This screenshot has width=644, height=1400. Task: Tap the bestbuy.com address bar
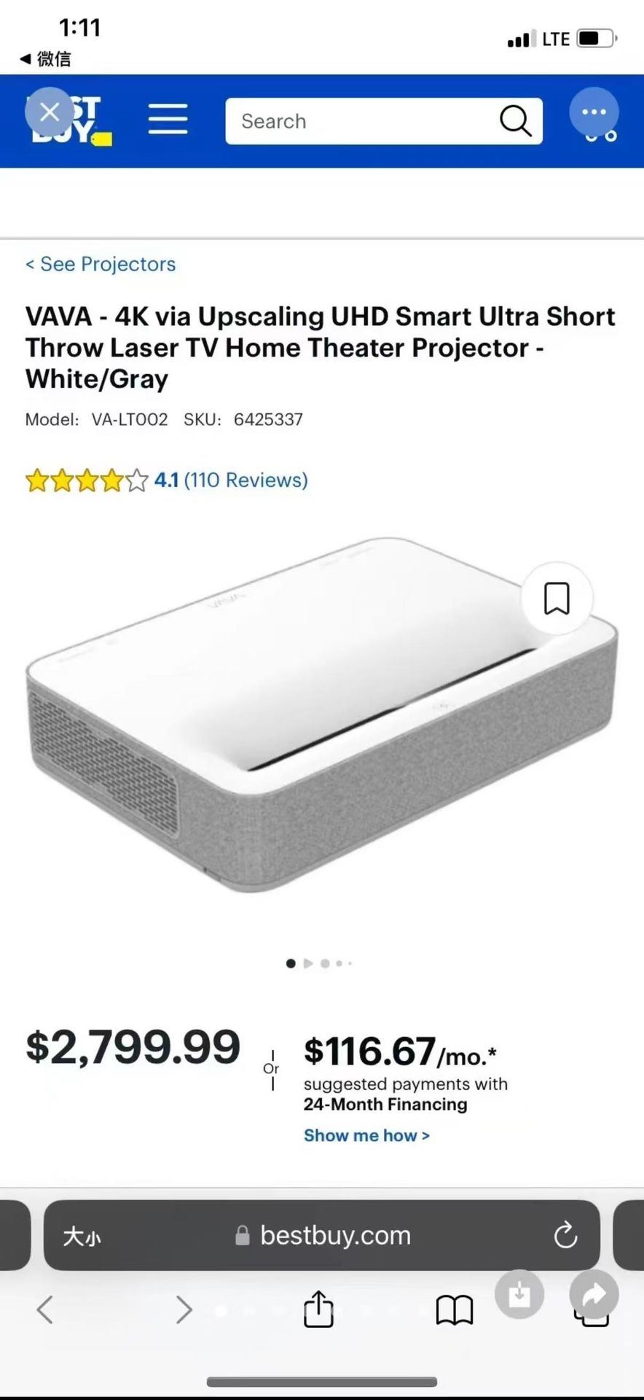322,1235
